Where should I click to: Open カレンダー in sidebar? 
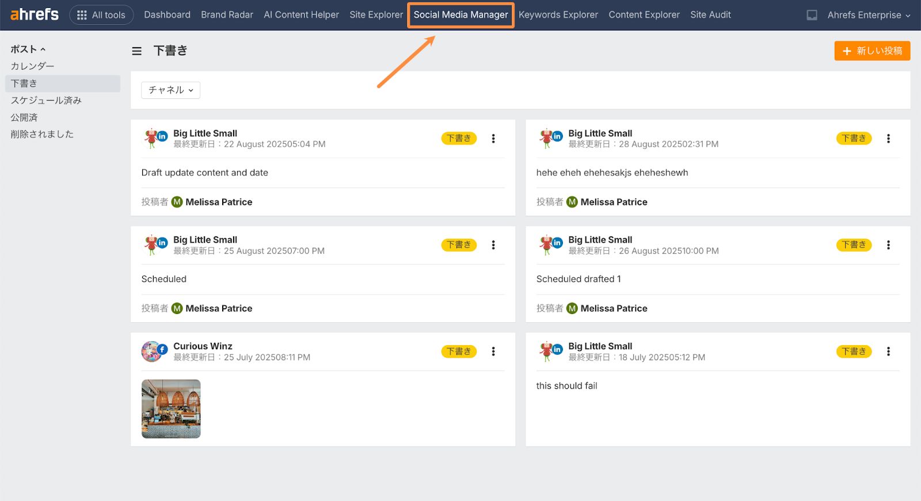coord(32,66)
